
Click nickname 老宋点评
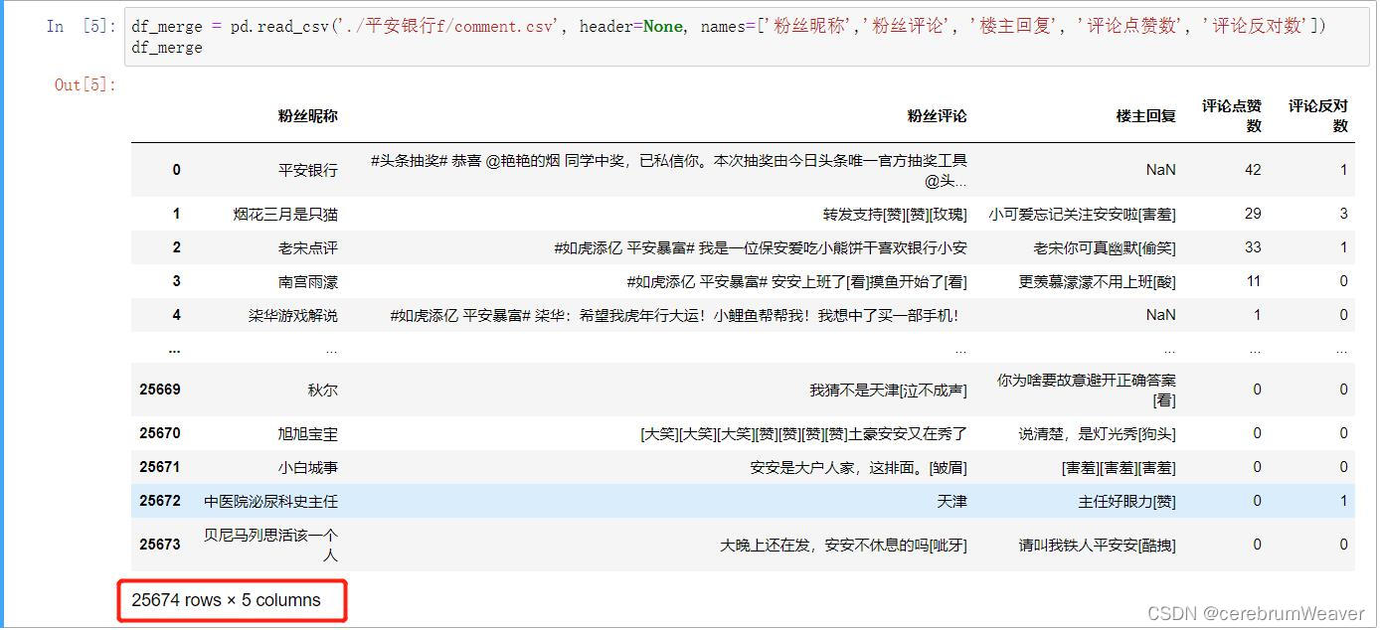(x=308, y=247)
